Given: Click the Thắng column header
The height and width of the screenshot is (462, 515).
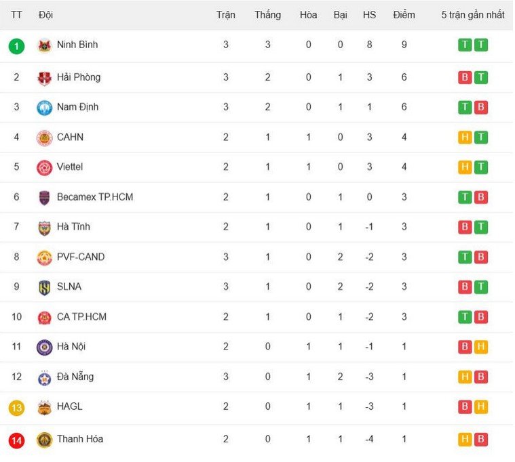Looking at the screenshot, I should 268,15.
